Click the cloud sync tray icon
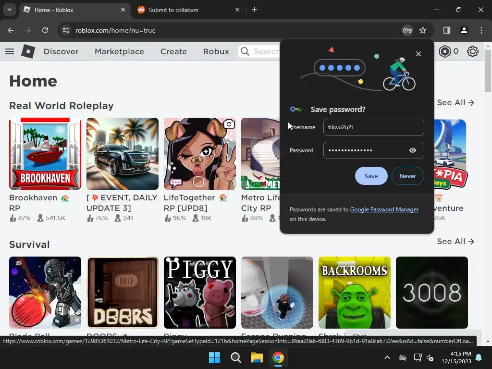Viewport: 492px width, 369px height. (x=403, y=357)
